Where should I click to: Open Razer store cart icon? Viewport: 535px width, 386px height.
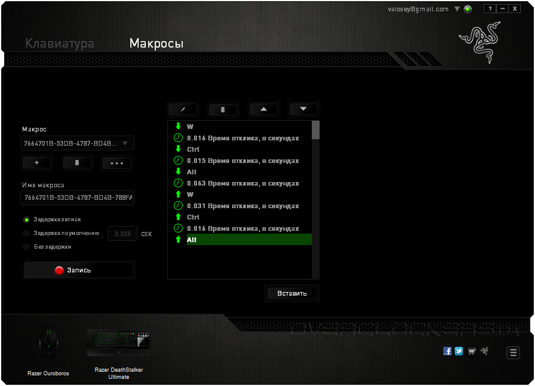pos(471,352)
